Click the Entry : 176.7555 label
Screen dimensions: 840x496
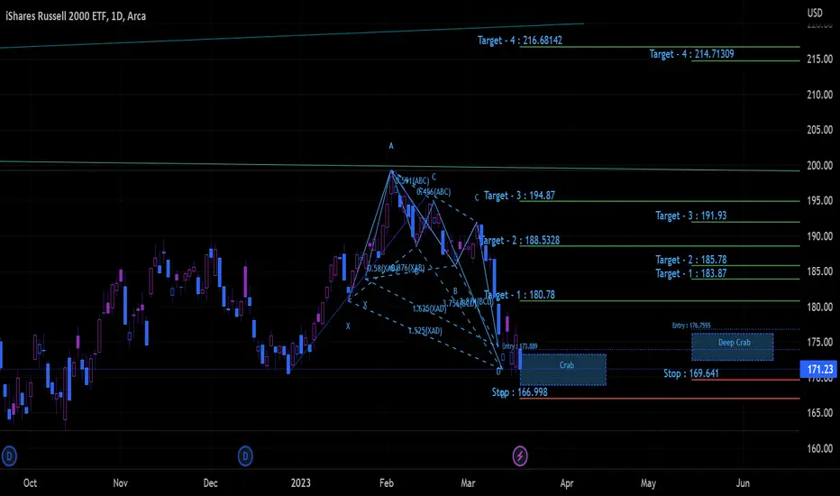[x=691, y=325]
